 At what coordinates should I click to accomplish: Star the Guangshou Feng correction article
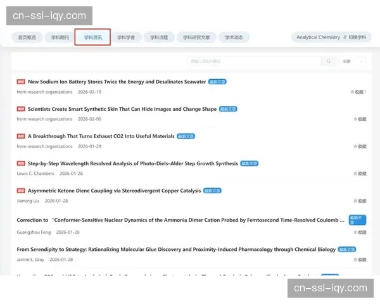click(x=359, y=232)
